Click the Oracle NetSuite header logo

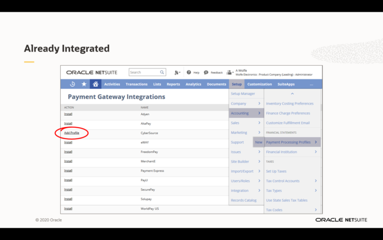pyautogui.click(x=92, y=72)
